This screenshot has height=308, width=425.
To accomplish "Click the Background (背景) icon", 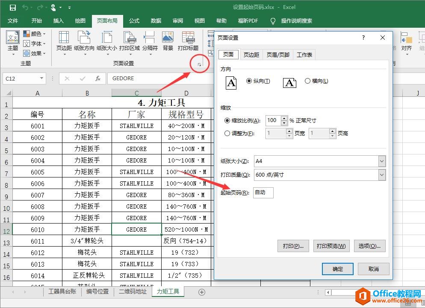I will pyautogui.click(x=168, y=37).
